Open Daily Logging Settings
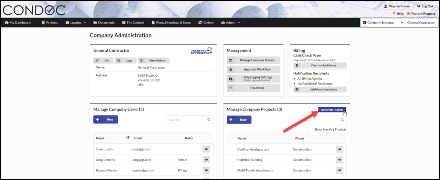 [x=253, y=79]
